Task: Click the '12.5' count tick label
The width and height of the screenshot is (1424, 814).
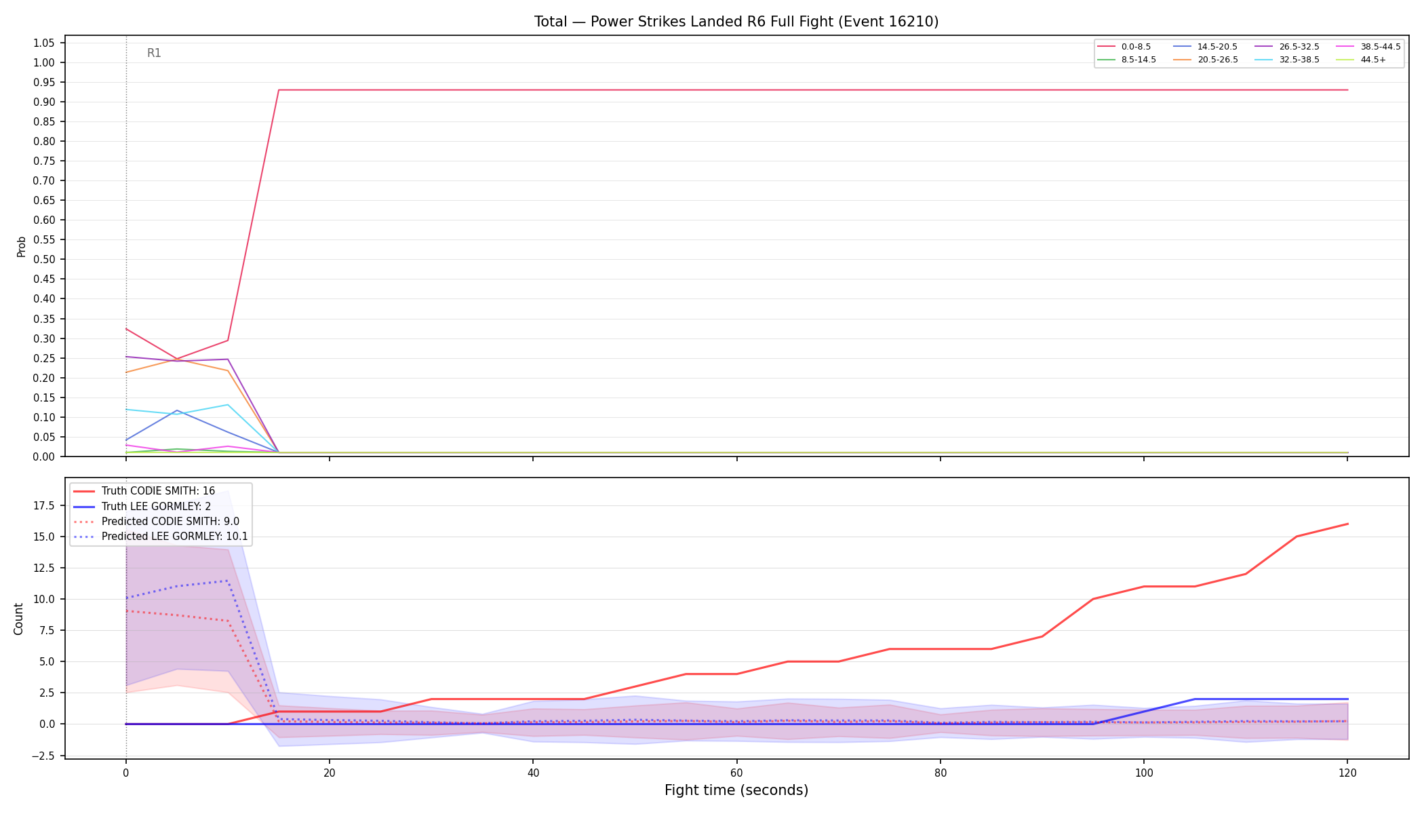Action: click(44, 568)
